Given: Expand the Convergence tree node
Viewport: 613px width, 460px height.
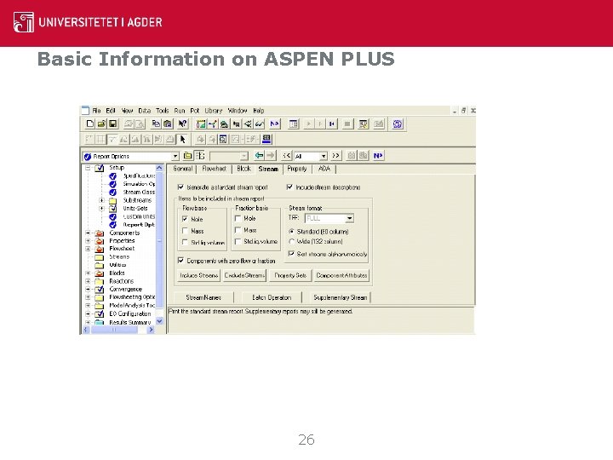Looking at the screenshot, I should tap(88, 290).
